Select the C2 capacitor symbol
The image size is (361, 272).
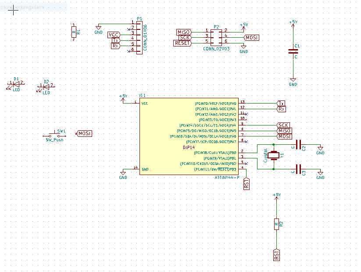point(298,145)
